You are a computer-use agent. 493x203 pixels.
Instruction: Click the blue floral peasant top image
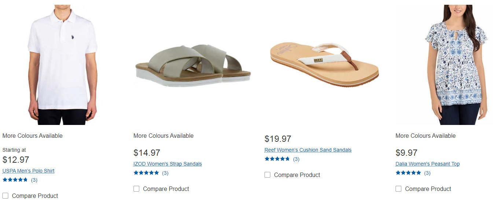[x=455, y=64]
